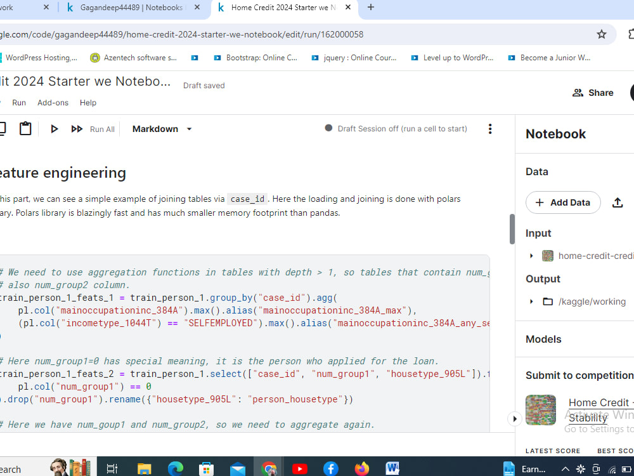This screenshot has height=476, width=634.
Task: Click the Share button
Action: (x=593, y=93)
